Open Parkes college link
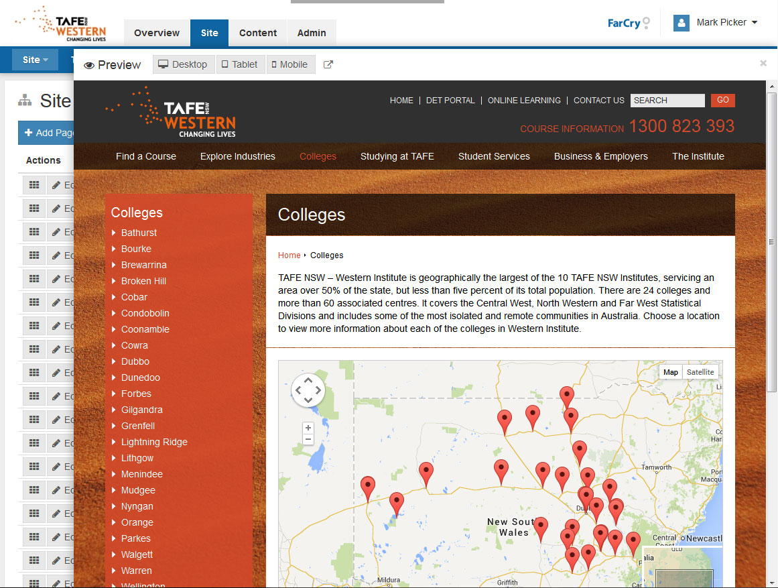Screen dimensions: 778x588 point(135,538)
